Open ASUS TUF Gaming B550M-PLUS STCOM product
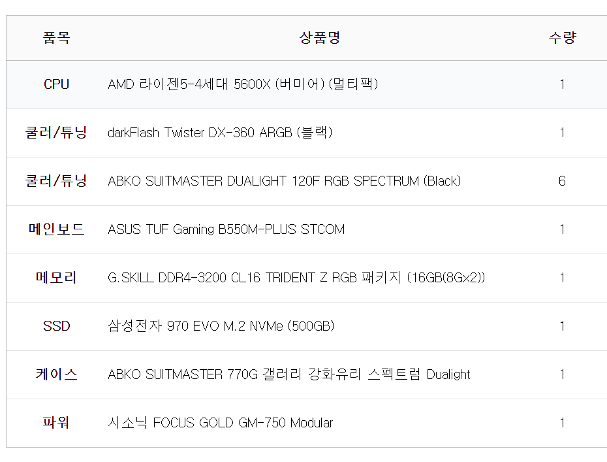 pyautogui.click(x=226, y=229)
